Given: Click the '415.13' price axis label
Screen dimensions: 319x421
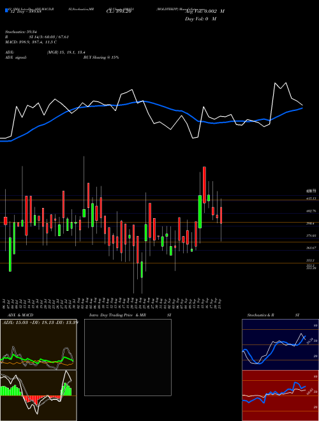Looking at the screenshot, I should point(313,198).
